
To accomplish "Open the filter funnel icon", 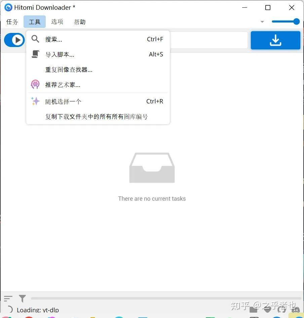I will point(22,299).
